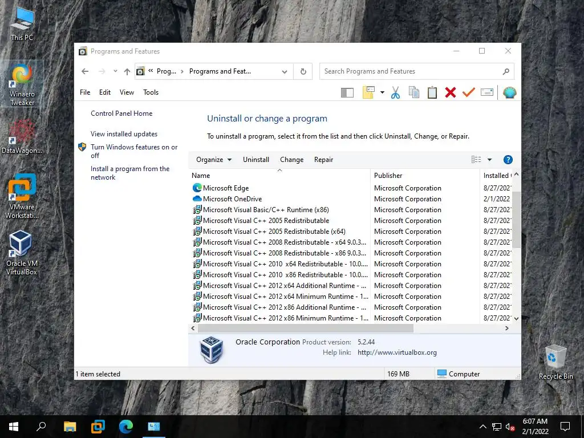Open the Organize dropdown

(214, 160)
